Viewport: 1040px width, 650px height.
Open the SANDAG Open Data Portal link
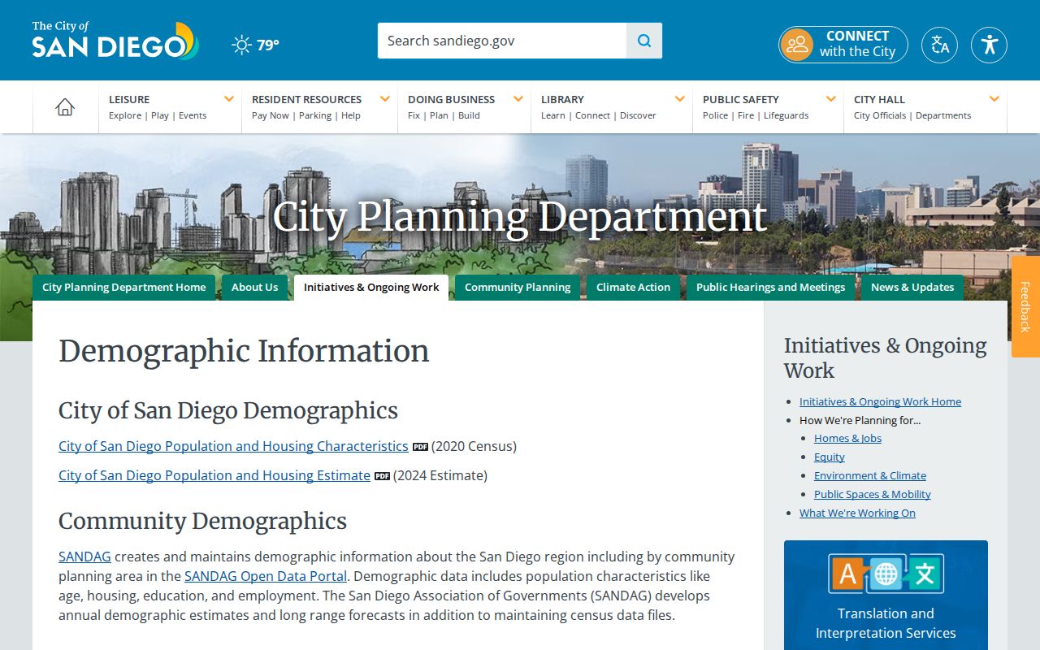[x=266, y=576]
